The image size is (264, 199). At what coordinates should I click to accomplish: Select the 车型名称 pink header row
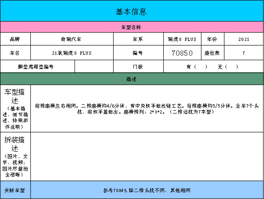(132, 27)
